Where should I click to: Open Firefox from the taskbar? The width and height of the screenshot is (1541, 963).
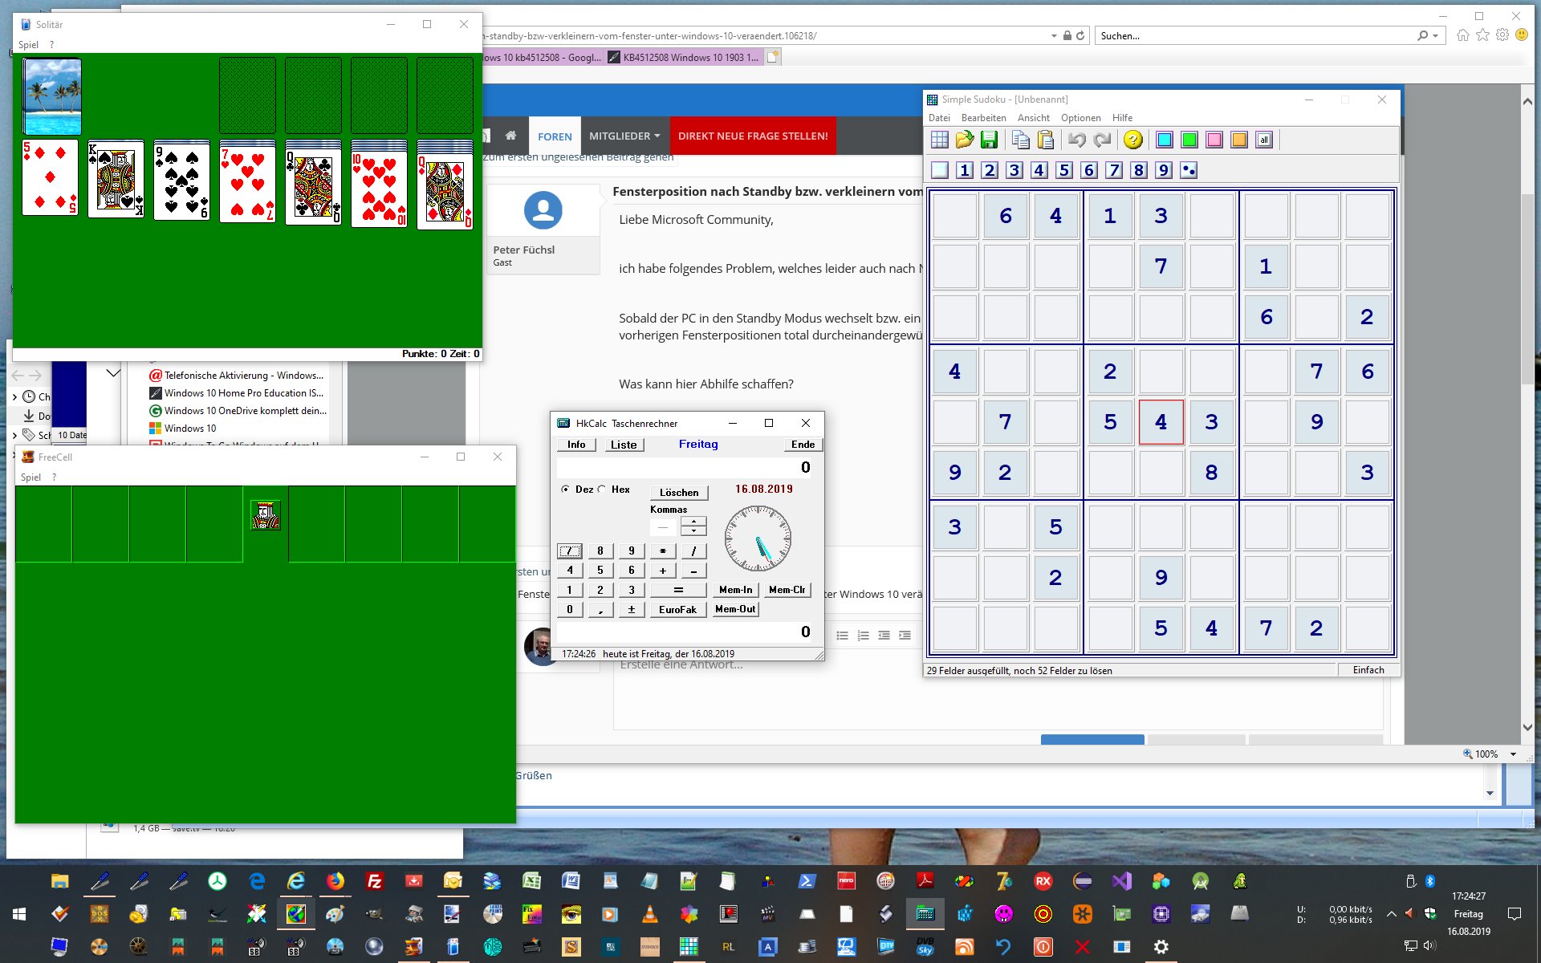coord(335,881)
